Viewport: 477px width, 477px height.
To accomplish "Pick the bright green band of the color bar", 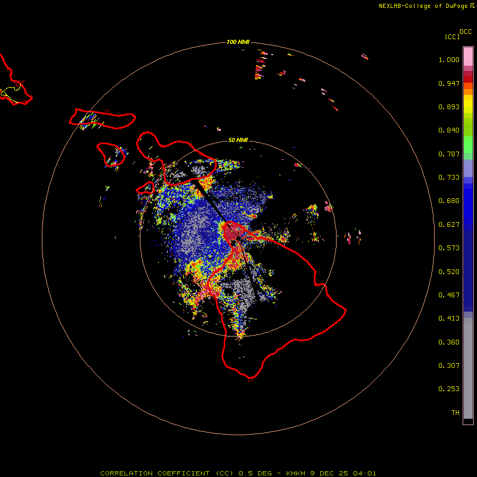I will click(468, 145).
